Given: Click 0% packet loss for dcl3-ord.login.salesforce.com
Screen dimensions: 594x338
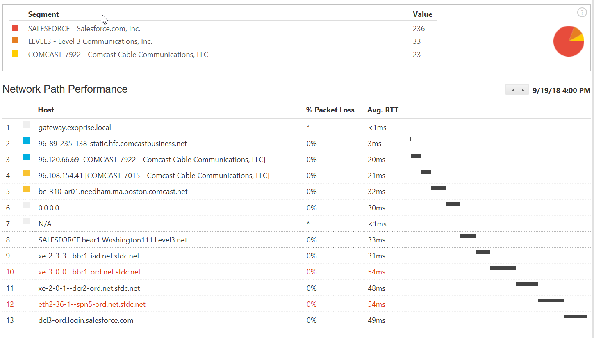Looking at the screenshot, I should coord(312,320).
